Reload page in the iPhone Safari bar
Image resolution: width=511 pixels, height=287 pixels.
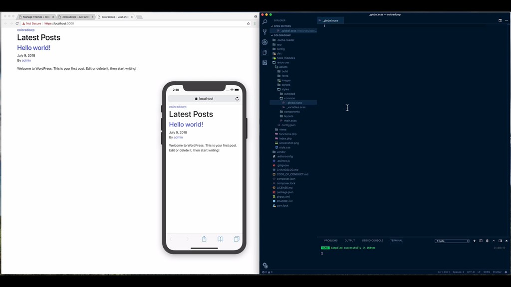pyautogui.click(x=237, y=99)
